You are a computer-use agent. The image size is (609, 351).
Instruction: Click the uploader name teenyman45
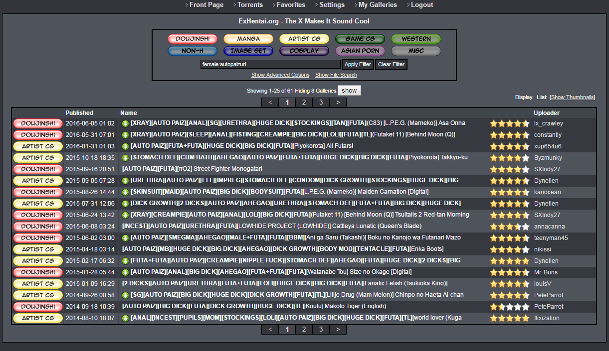(x=551, y=238)
